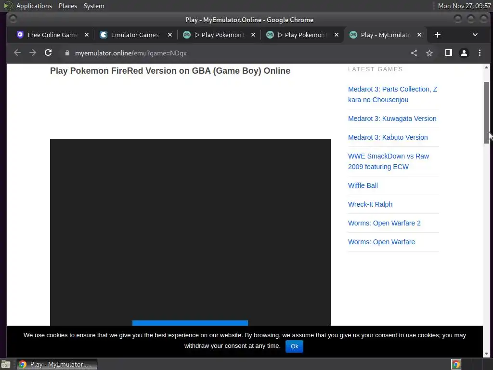
Task: Click the browser forward arrow
Action: [33, 53]
